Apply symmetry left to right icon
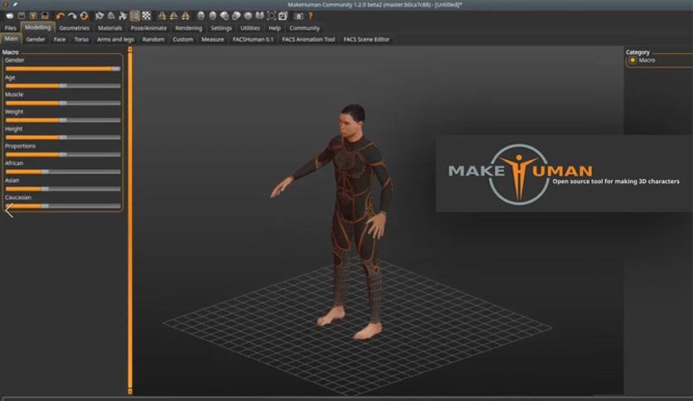Screen dimensions: 693x401 [x=174, y=16]
